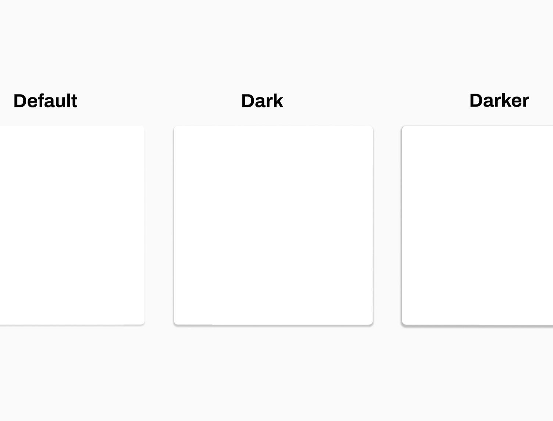The height and width of the screenshot is (421, 553).
Task: Click the Default heading text
Action: click(45, 101)
